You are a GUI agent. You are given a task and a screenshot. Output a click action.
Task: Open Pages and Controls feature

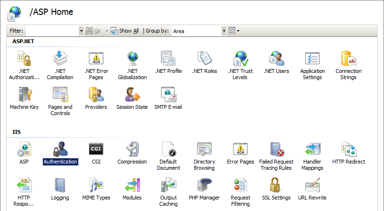[x=60, y=101]
